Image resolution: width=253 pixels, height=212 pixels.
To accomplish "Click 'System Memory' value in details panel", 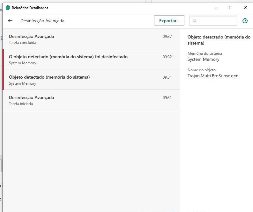I will (x=203, y=60).
